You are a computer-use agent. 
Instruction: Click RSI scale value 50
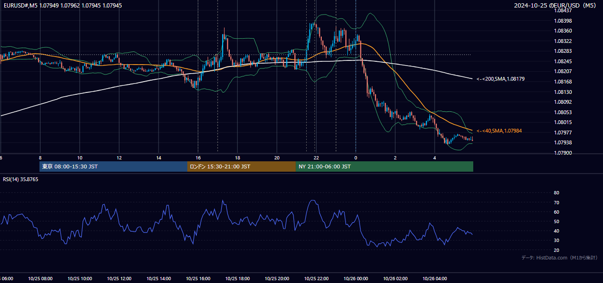(x=556, y=222)
